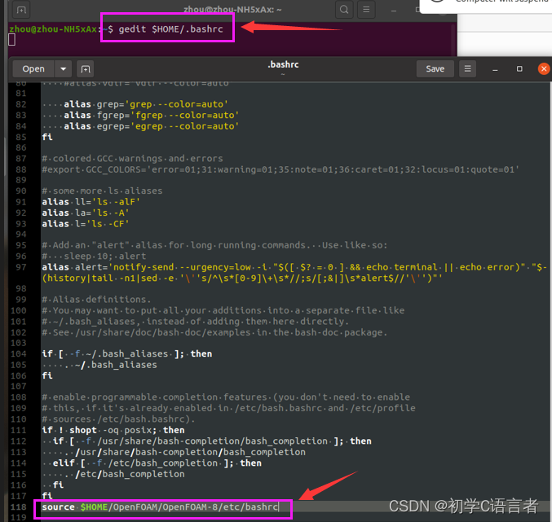Open the terminal hamburger menu
The image size is (552, 522).
tap(366, 10)
